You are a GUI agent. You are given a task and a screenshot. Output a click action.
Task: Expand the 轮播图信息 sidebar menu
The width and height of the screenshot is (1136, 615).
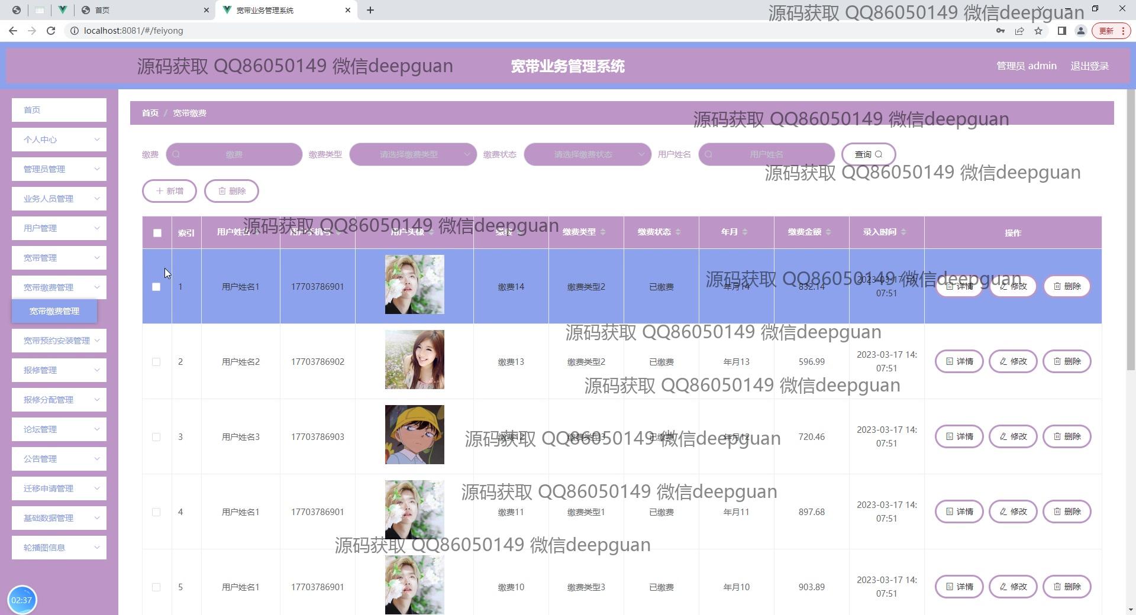[59, 548]
